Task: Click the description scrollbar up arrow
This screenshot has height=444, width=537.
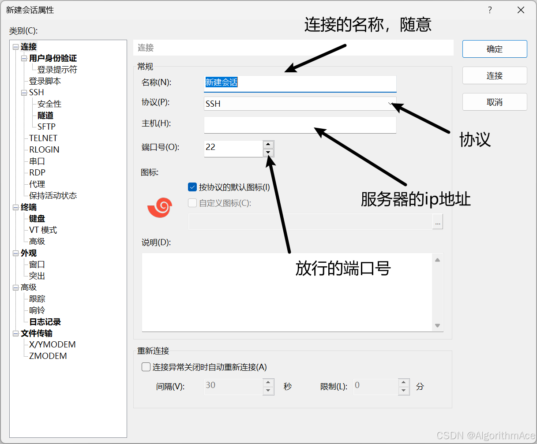Action: tap(437, 260)
